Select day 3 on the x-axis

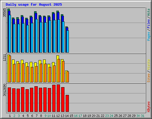pyautogui.click(x=19, y=116)
